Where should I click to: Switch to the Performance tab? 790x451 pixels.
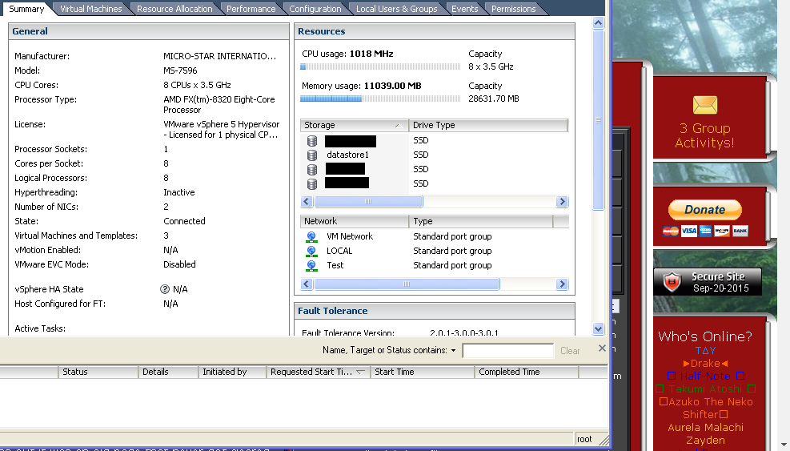tap(251, 9)
